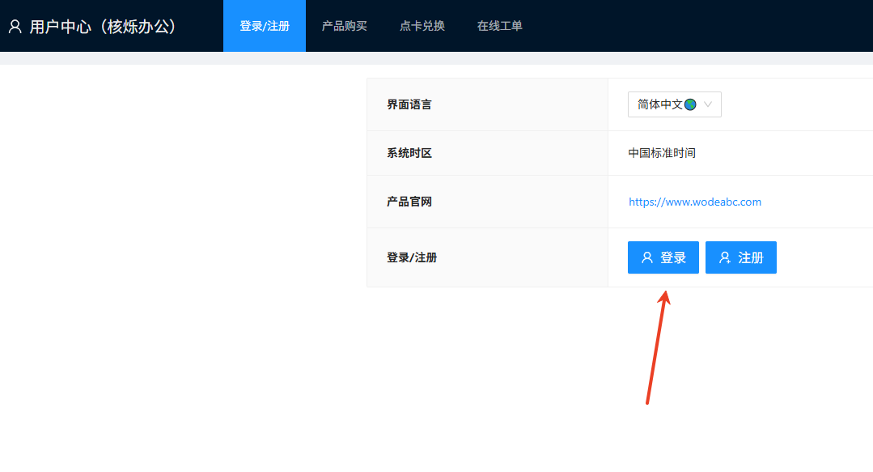
Task: Click the 用户中心（核烁办公）header title
Action: (103, 26)
